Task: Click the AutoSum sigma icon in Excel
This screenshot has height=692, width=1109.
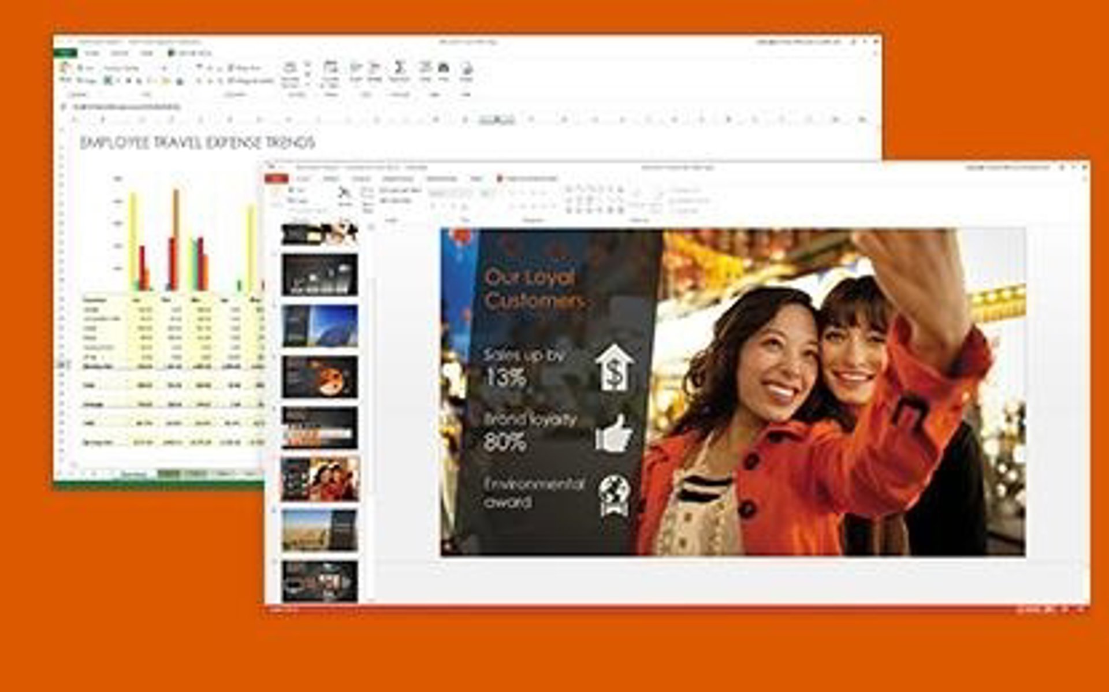Action: pos(399,68)
